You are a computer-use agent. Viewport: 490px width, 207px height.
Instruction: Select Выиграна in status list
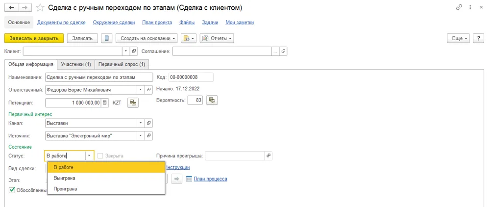(x=106, y=178)
